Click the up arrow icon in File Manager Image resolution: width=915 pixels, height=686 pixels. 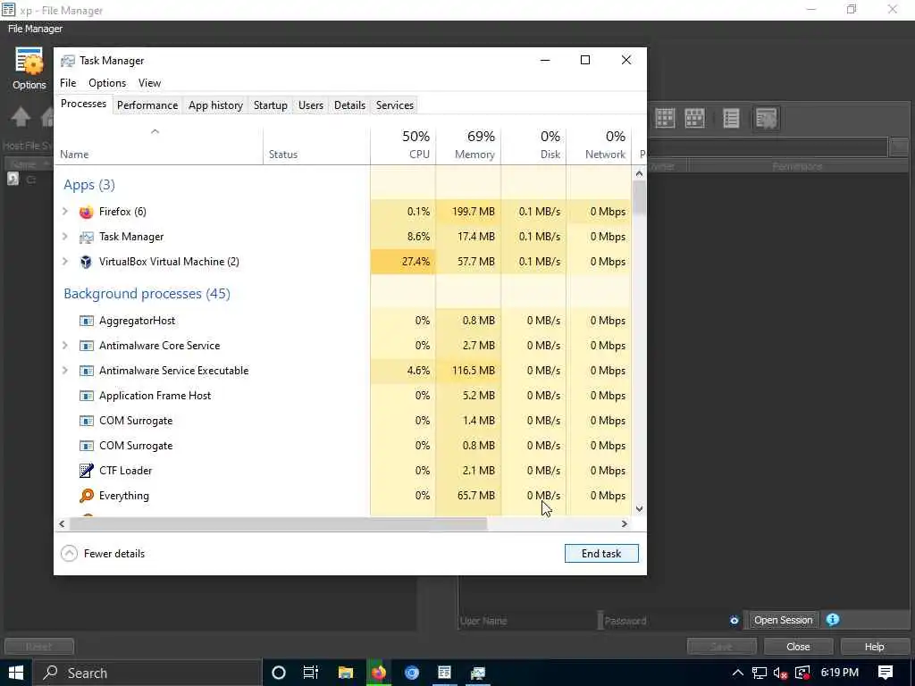click(x=21, y=117)
